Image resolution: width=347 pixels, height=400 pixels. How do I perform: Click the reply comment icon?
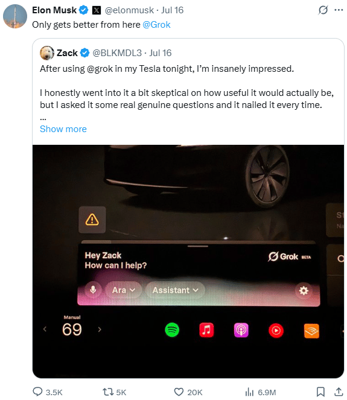click(x=38, y=392)
